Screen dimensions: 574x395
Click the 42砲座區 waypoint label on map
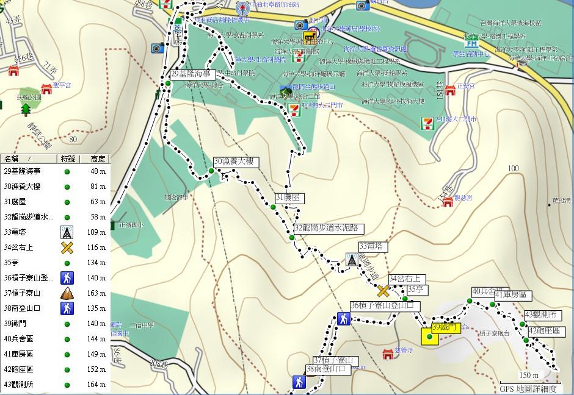click(547, 332)
